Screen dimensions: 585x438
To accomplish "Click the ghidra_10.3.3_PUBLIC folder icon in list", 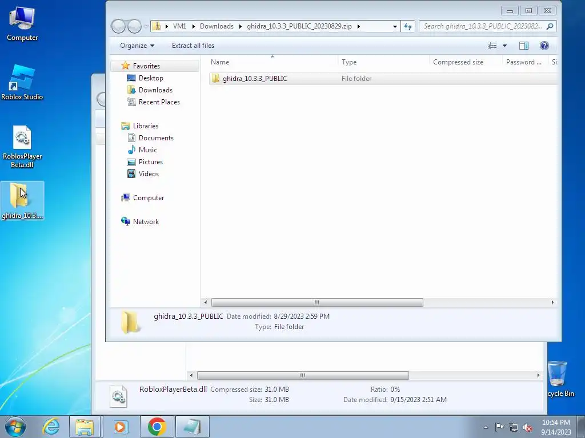I will point(215,79).
